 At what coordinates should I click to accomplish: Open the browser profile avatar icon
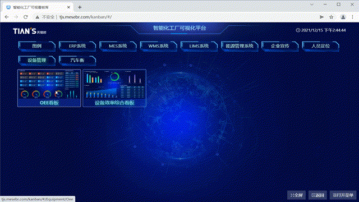[343, 17]
